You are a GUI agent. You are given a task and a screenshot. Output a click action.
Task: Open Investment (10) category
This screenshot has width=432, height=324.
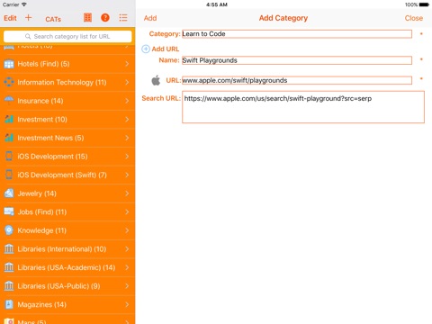[67, 120]
